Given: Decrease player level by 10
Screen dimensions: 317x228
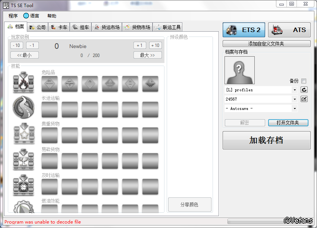Looking at the screenshot, I should pyautogui.click(x=16, y=45).
